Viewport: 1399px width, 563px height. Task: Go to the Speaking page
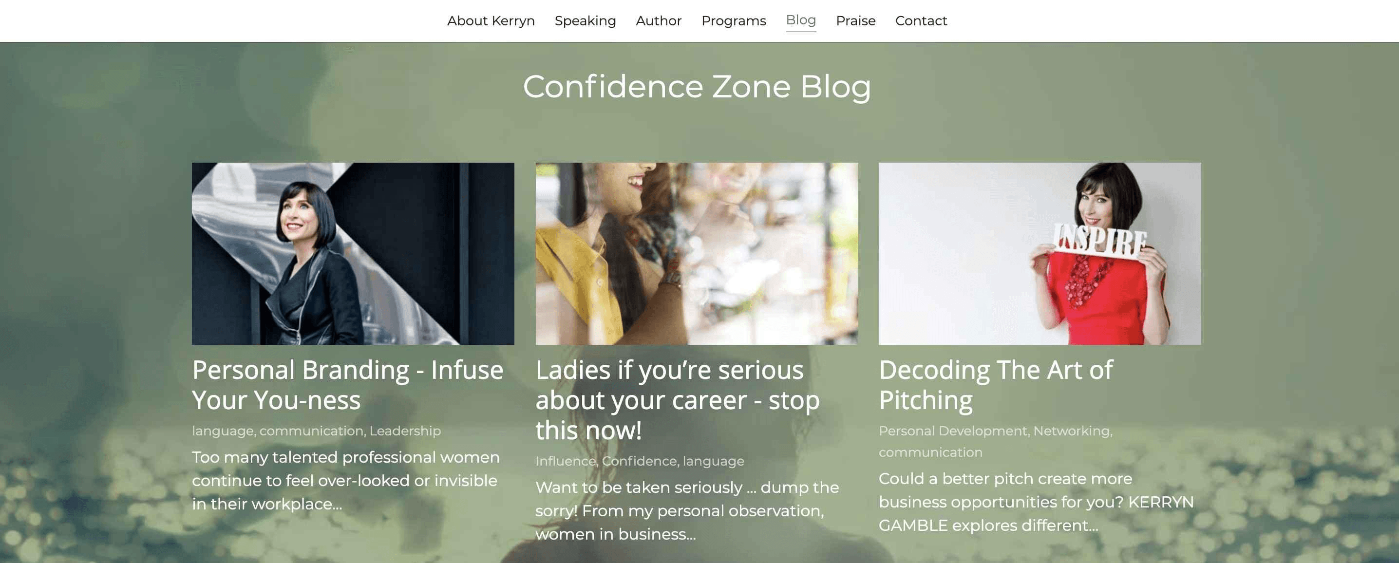point(585,20)
